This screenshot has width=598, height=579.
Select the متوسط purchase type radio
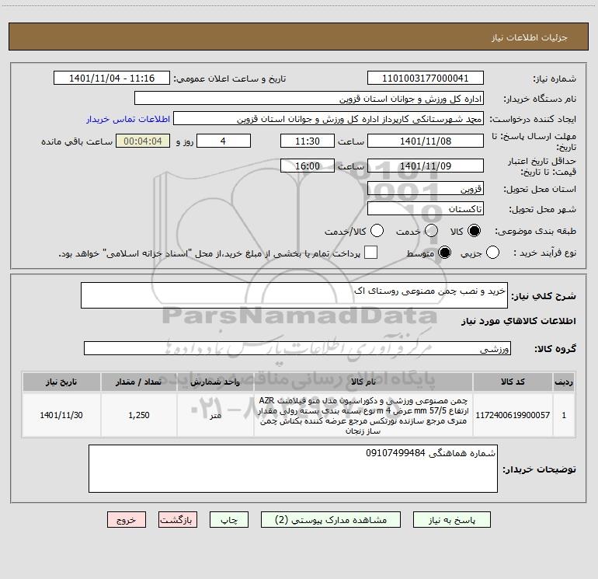[444, 253]
